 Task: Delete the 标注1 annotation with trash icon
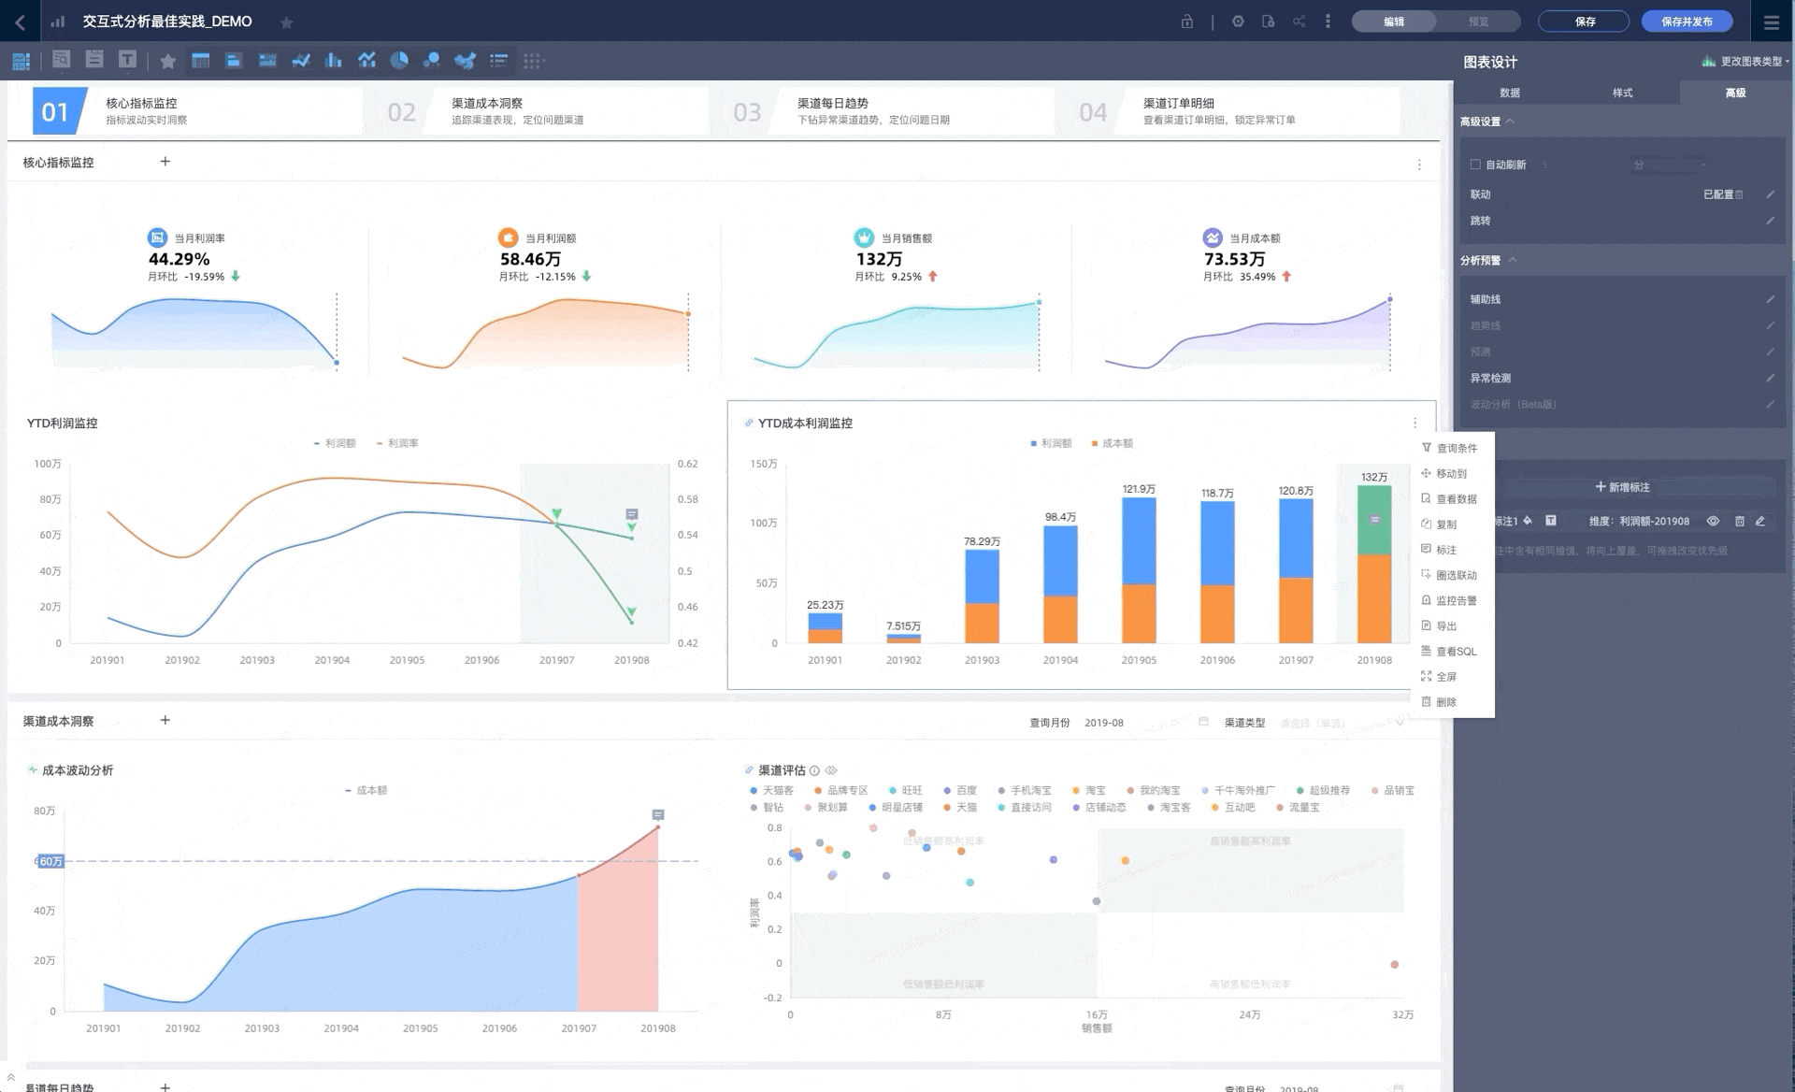[1739, 521]
